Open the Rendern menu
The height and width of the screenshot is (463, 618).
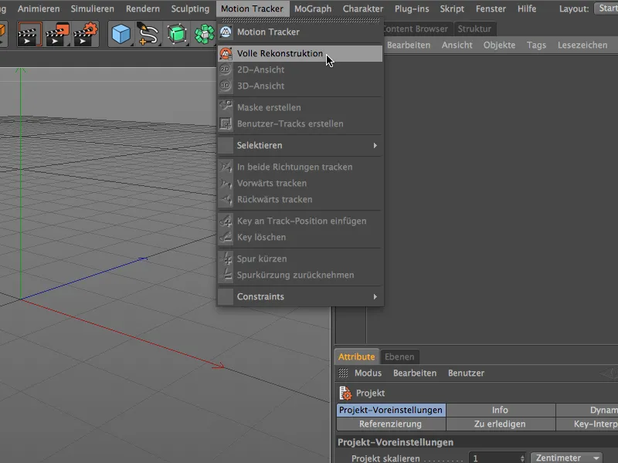143,8
